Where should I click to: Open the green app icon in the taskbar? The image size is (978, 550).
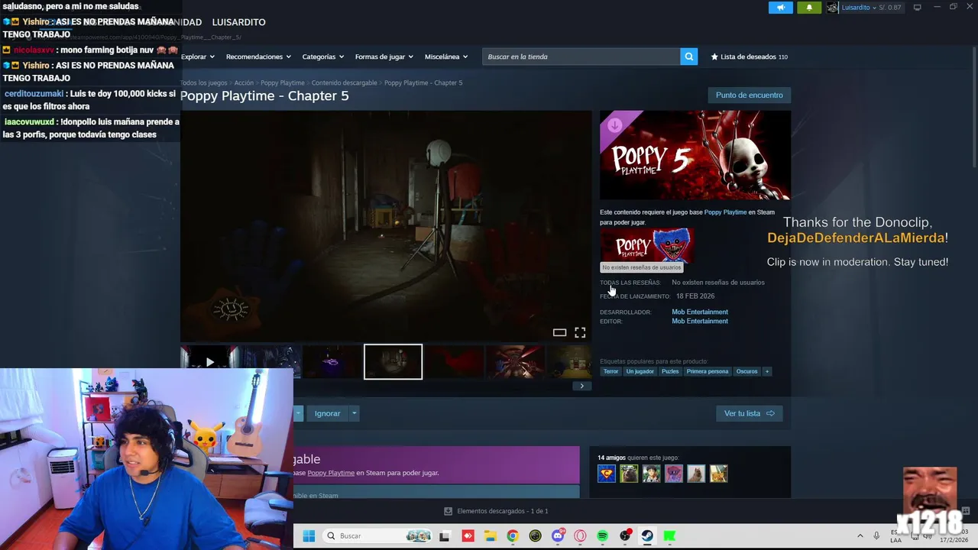coord(669,536)
